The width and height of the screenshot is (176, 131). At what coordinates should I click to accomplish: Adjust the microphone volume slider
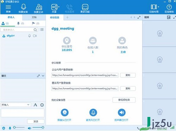coord(19,127)
